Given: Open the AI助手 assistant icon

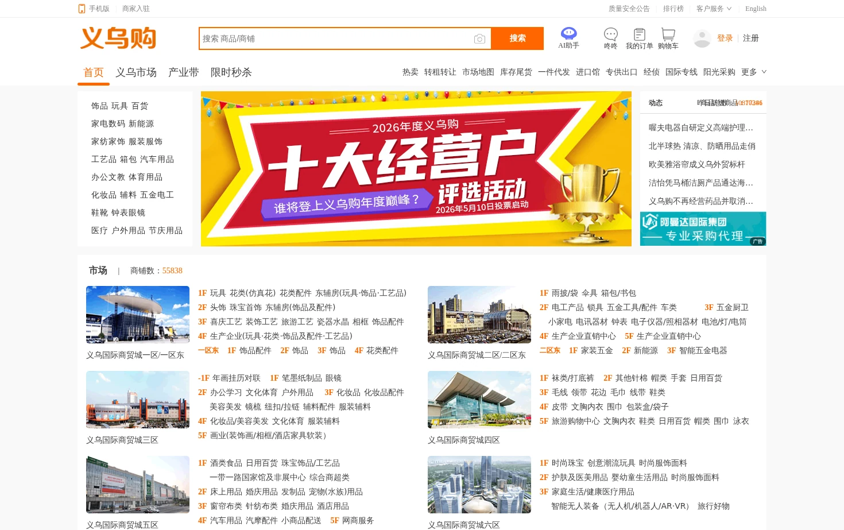Looking at the screenshot, I should (568, 33).
